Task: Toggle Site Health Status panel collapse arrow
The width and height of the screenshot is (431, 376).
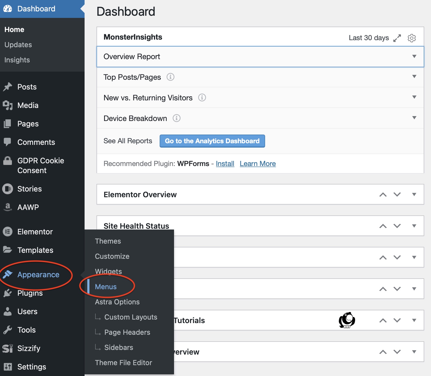Action: [414, 226]
